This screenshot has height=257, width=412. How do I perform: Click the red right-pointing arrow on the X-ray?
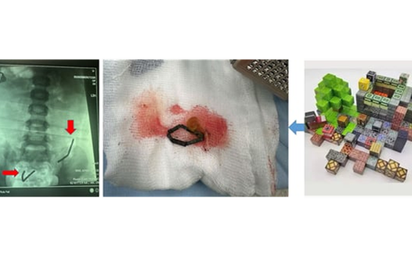tap(10, 172)
